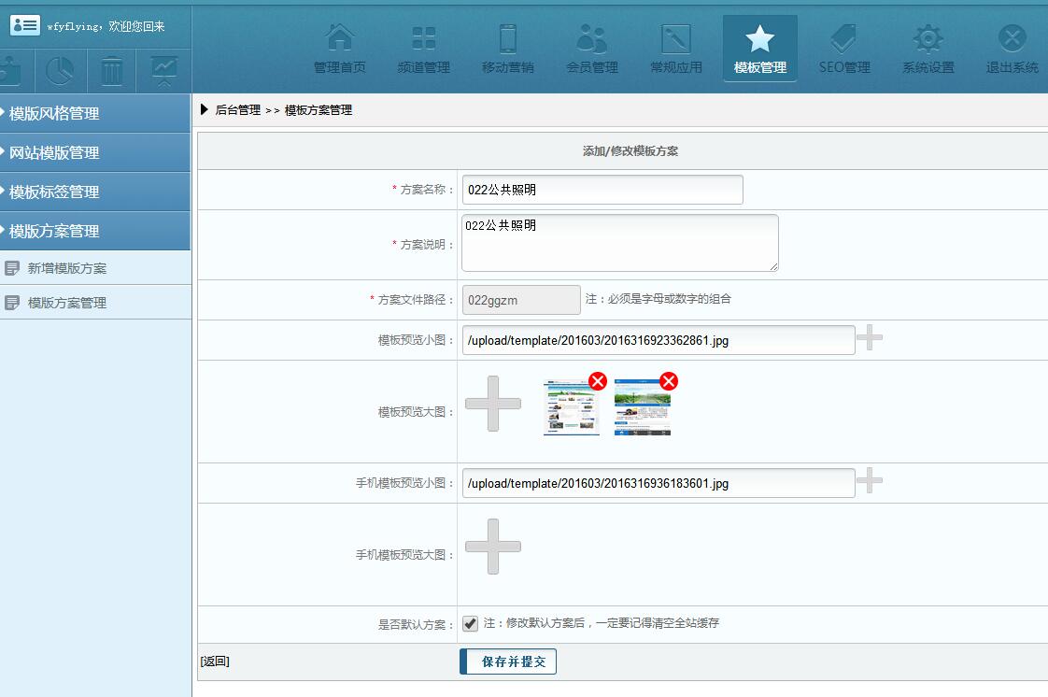
Task: Click the pie chart icon in top-left toolbar
Action: [x=61, y=71]
